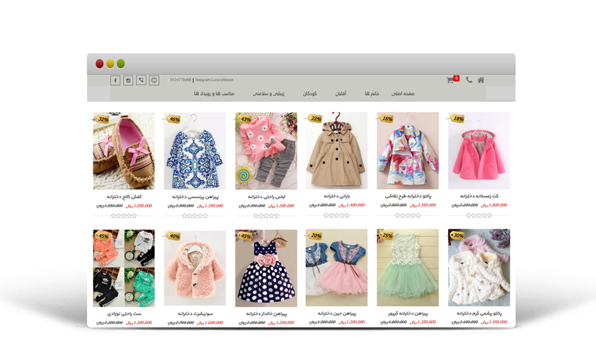Click the 9124770488 phone number
Screen dimensions: 596x339
click(180, 80)
